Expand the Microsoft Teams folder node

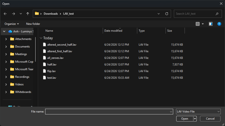(x=6, y=69)
